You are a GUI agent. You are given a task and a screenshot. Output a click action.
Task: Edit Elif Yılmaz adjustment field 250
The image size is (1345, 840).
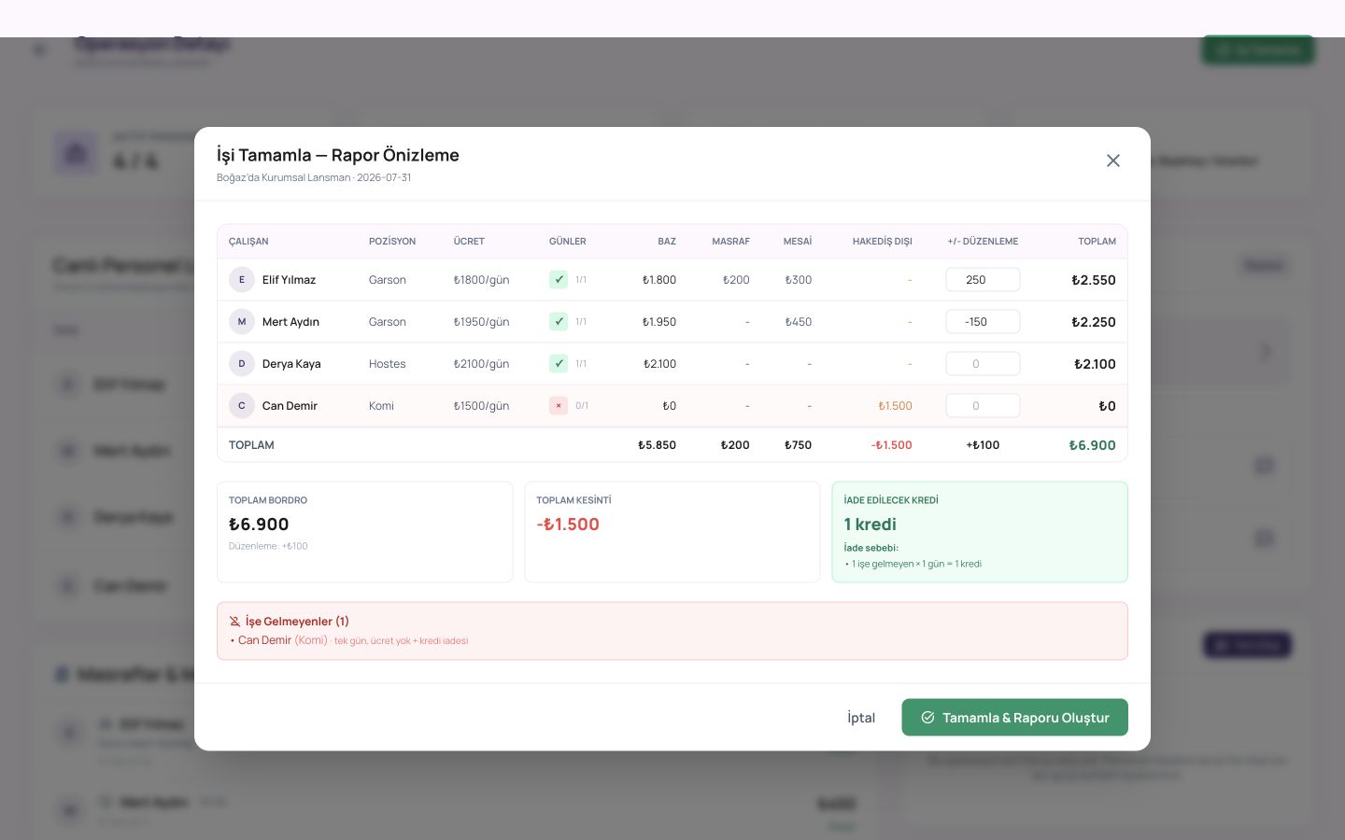point(983,280)
